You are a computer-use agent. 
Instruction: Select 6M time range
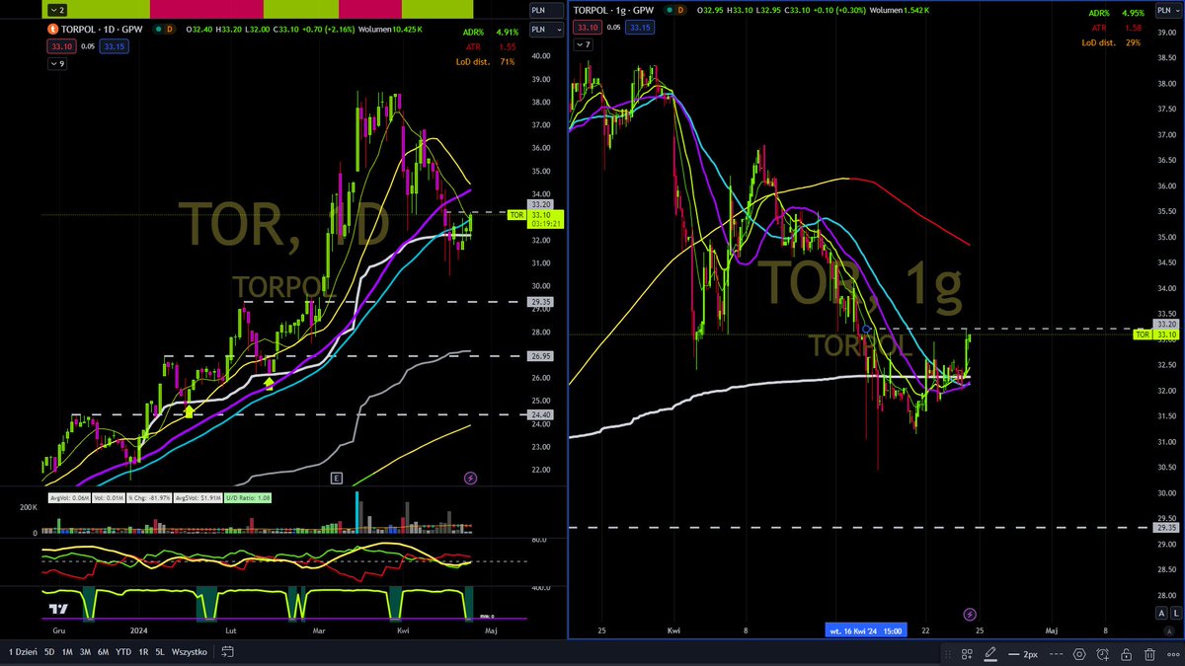[104, 652]
